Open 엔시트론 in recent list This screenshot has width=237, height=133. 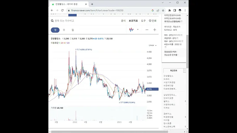(168, 123)
